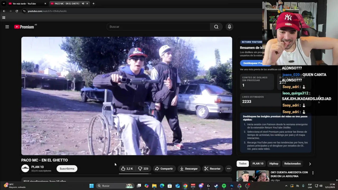The width and height of the screenshot is (338, 190).
Task: Open PLAN 10 channel name link
Action: [37, 167]
